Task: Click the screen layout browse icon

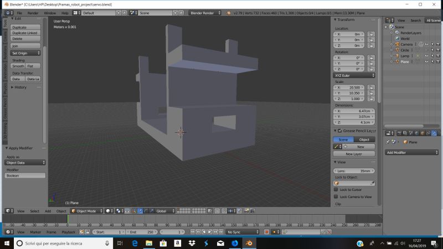Action: [75, 13]
